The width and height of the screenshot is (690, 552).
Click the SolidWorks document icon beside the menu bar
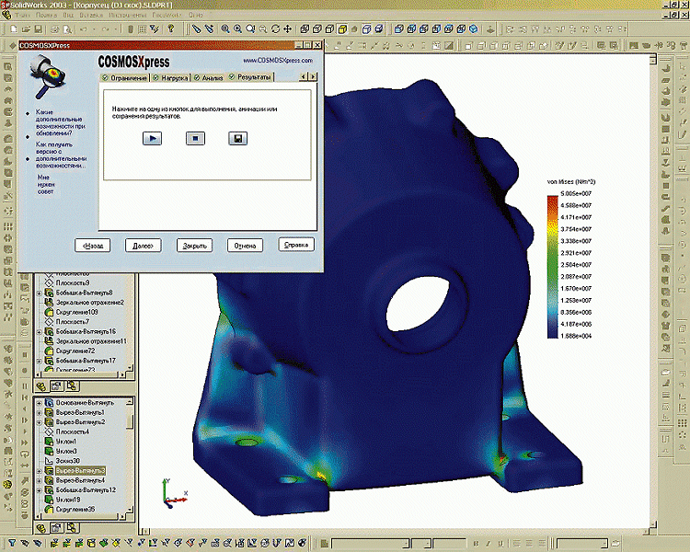click(6, 15)
